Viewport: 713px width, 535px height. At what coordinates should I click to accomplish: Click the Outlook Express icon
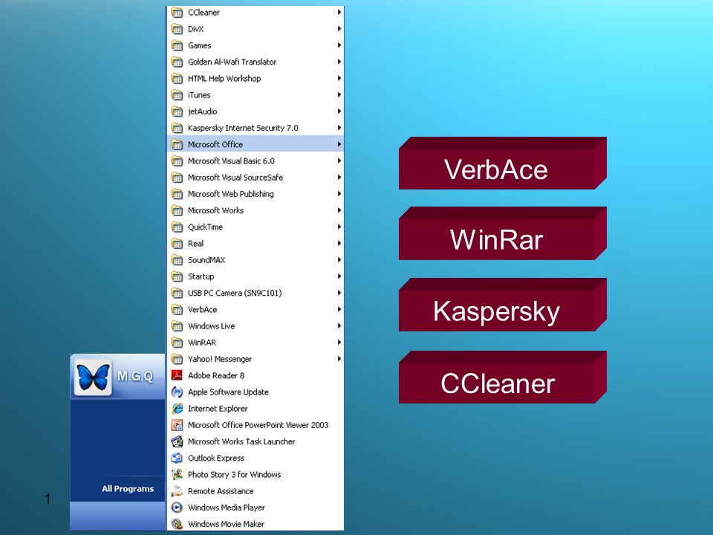177,458
